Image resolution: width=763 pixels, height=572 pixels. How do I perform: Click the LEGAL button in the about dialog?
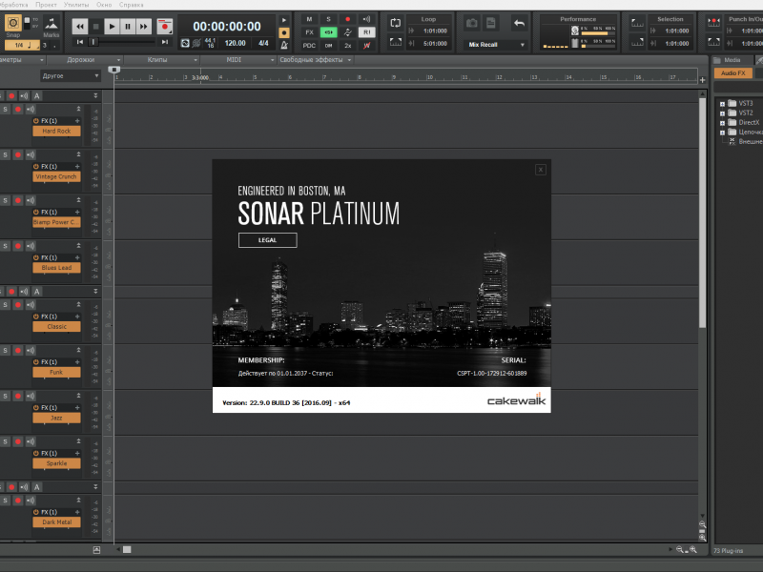pos(267,240)
